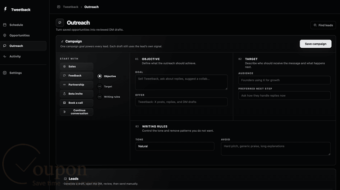Click the Leads section heading
This screenshot has height=190, width=340.
74,179
